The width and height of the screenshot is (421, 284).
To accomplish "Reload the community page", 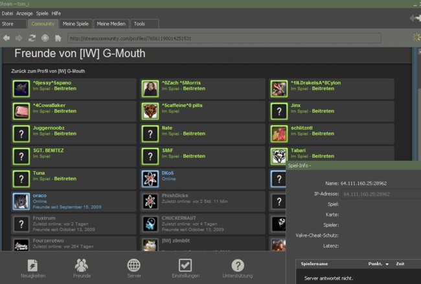I will [32, 38].
